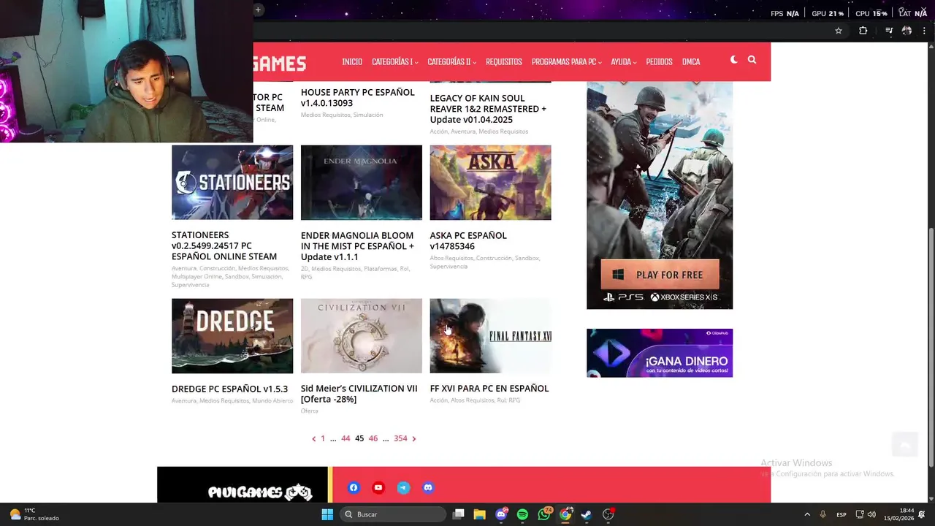
Task: Expand the PROGRAMAS PARA PC dropdown
Action: (566, 62)
